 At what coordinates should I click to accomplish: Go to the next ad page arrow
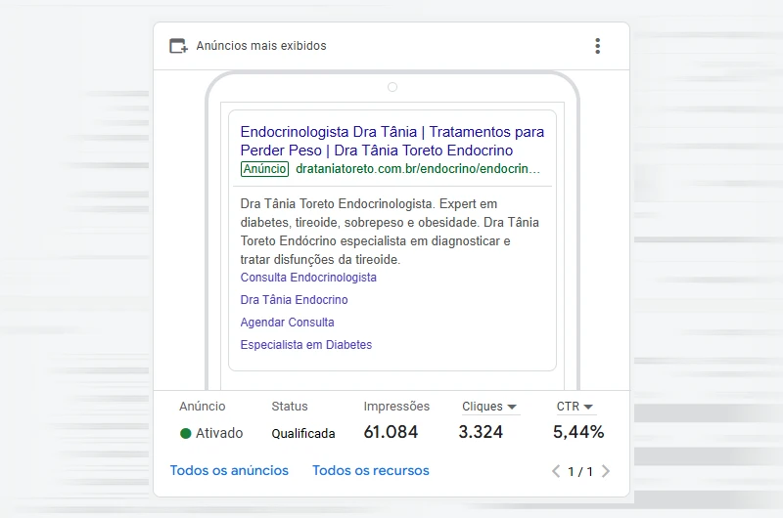point(606,471)
